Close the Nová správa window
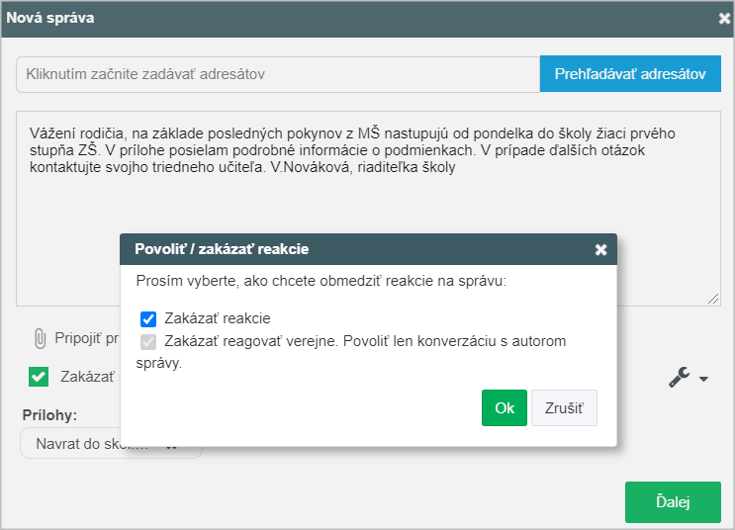735x530 pixels. [x=724, y=18]
